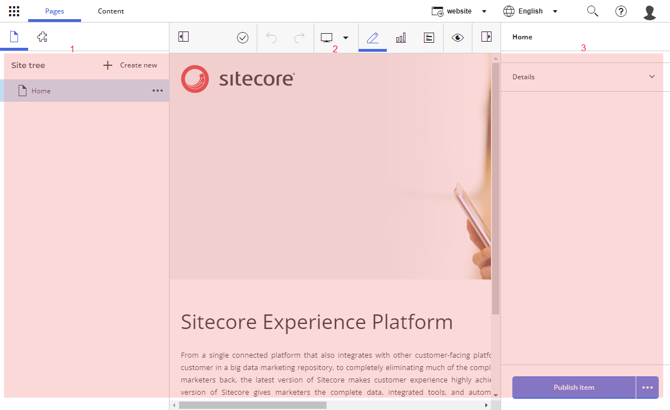The height and width of the screenshot is (410, 670).
Task: Open the website site selector dropdown
Action: point(459,11)
